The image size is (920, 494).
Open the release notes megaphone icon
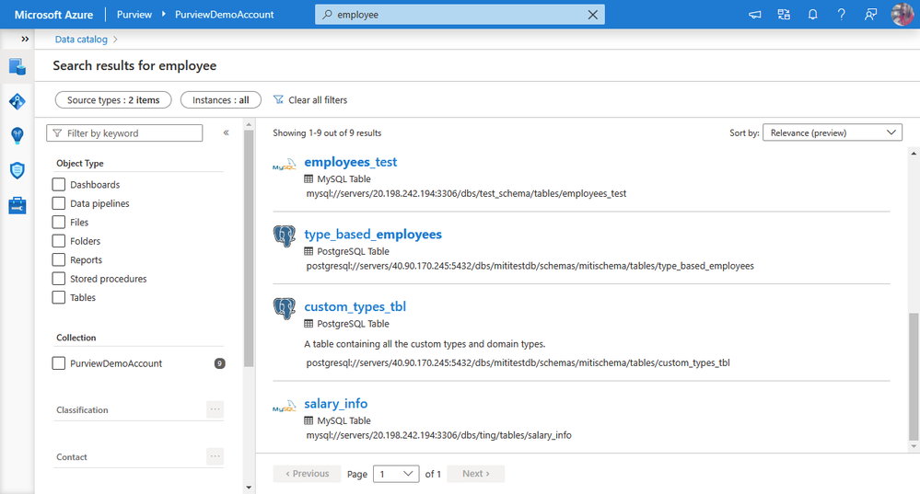pos(754,15)
